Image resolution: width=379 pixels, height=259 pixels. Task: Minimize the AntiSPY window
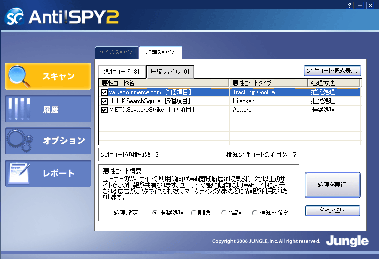[360, 5]
